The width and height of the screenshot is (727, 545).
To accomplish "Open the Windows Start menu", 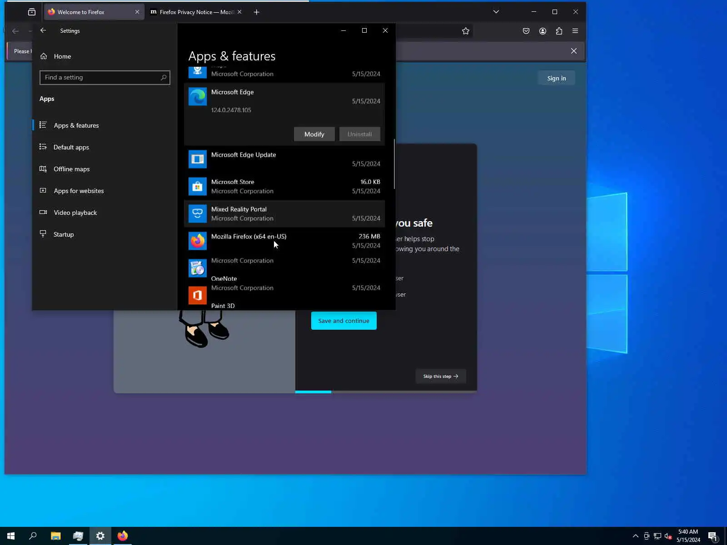I will tap(11, 536).
